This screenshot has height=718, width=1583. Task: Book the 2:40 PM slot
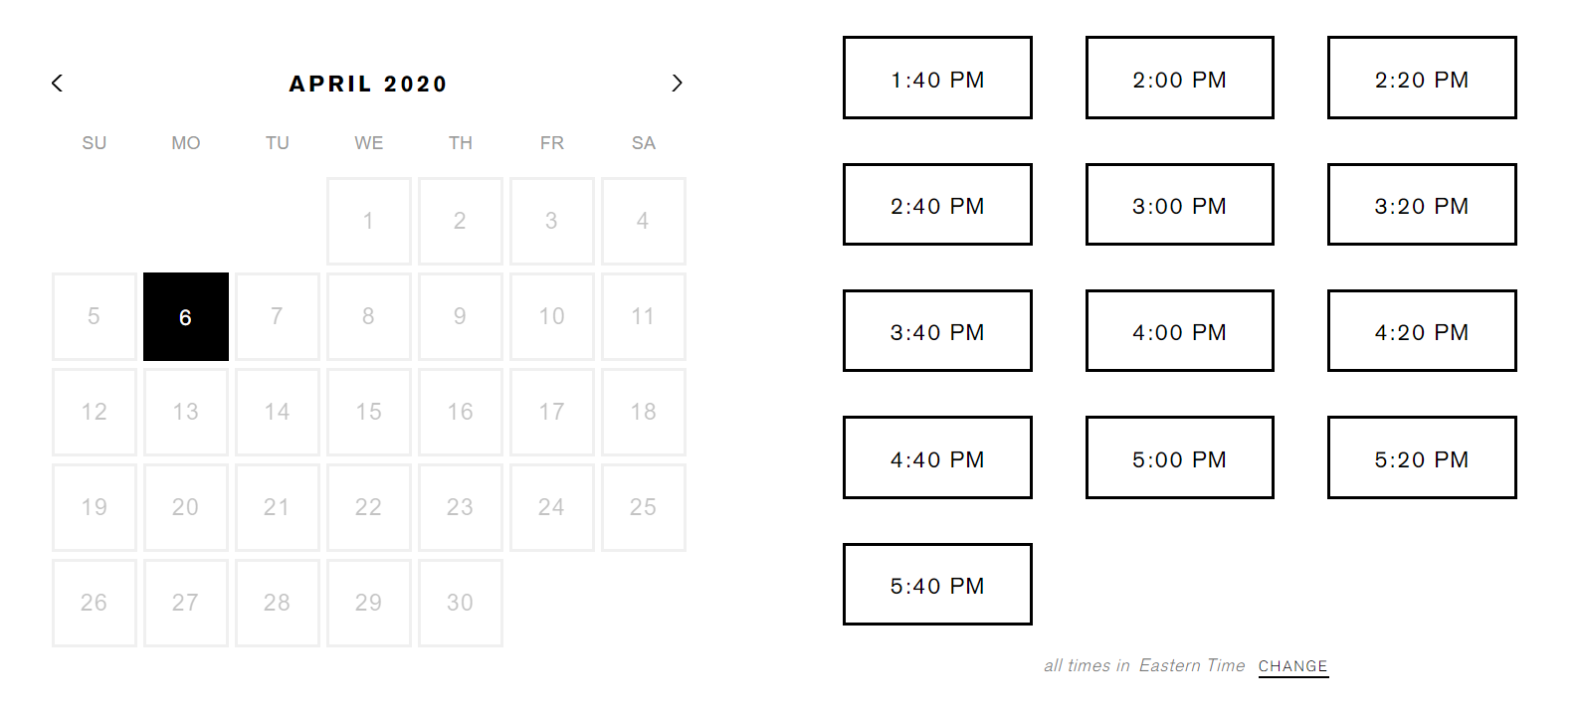click(937, 205)
